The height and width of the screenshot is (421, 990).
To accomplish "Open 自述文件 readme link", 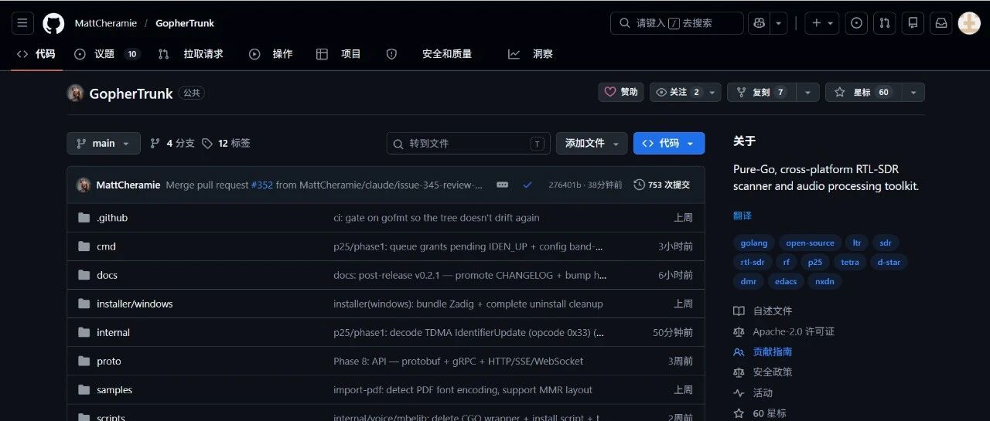I will tap(763, 311).
